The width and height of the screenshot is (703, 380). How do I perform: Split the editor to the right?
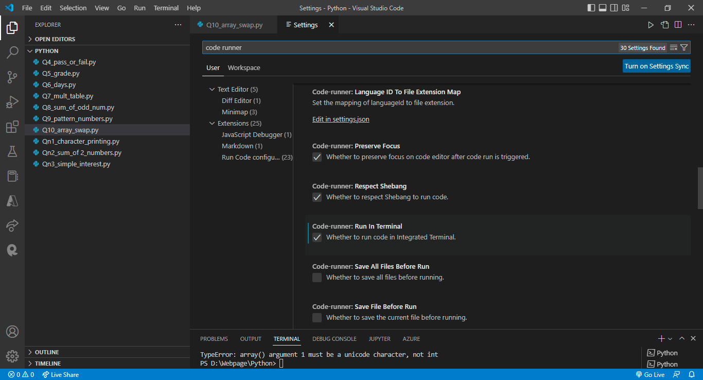click(x=678, y=25)
